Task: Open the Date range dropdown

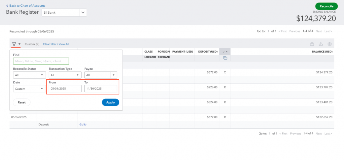Action: pos(29,89)
